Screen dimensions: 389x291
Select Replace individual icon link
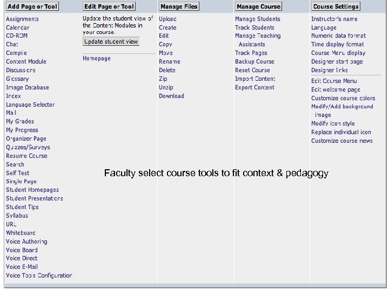[x=341, y=132]
